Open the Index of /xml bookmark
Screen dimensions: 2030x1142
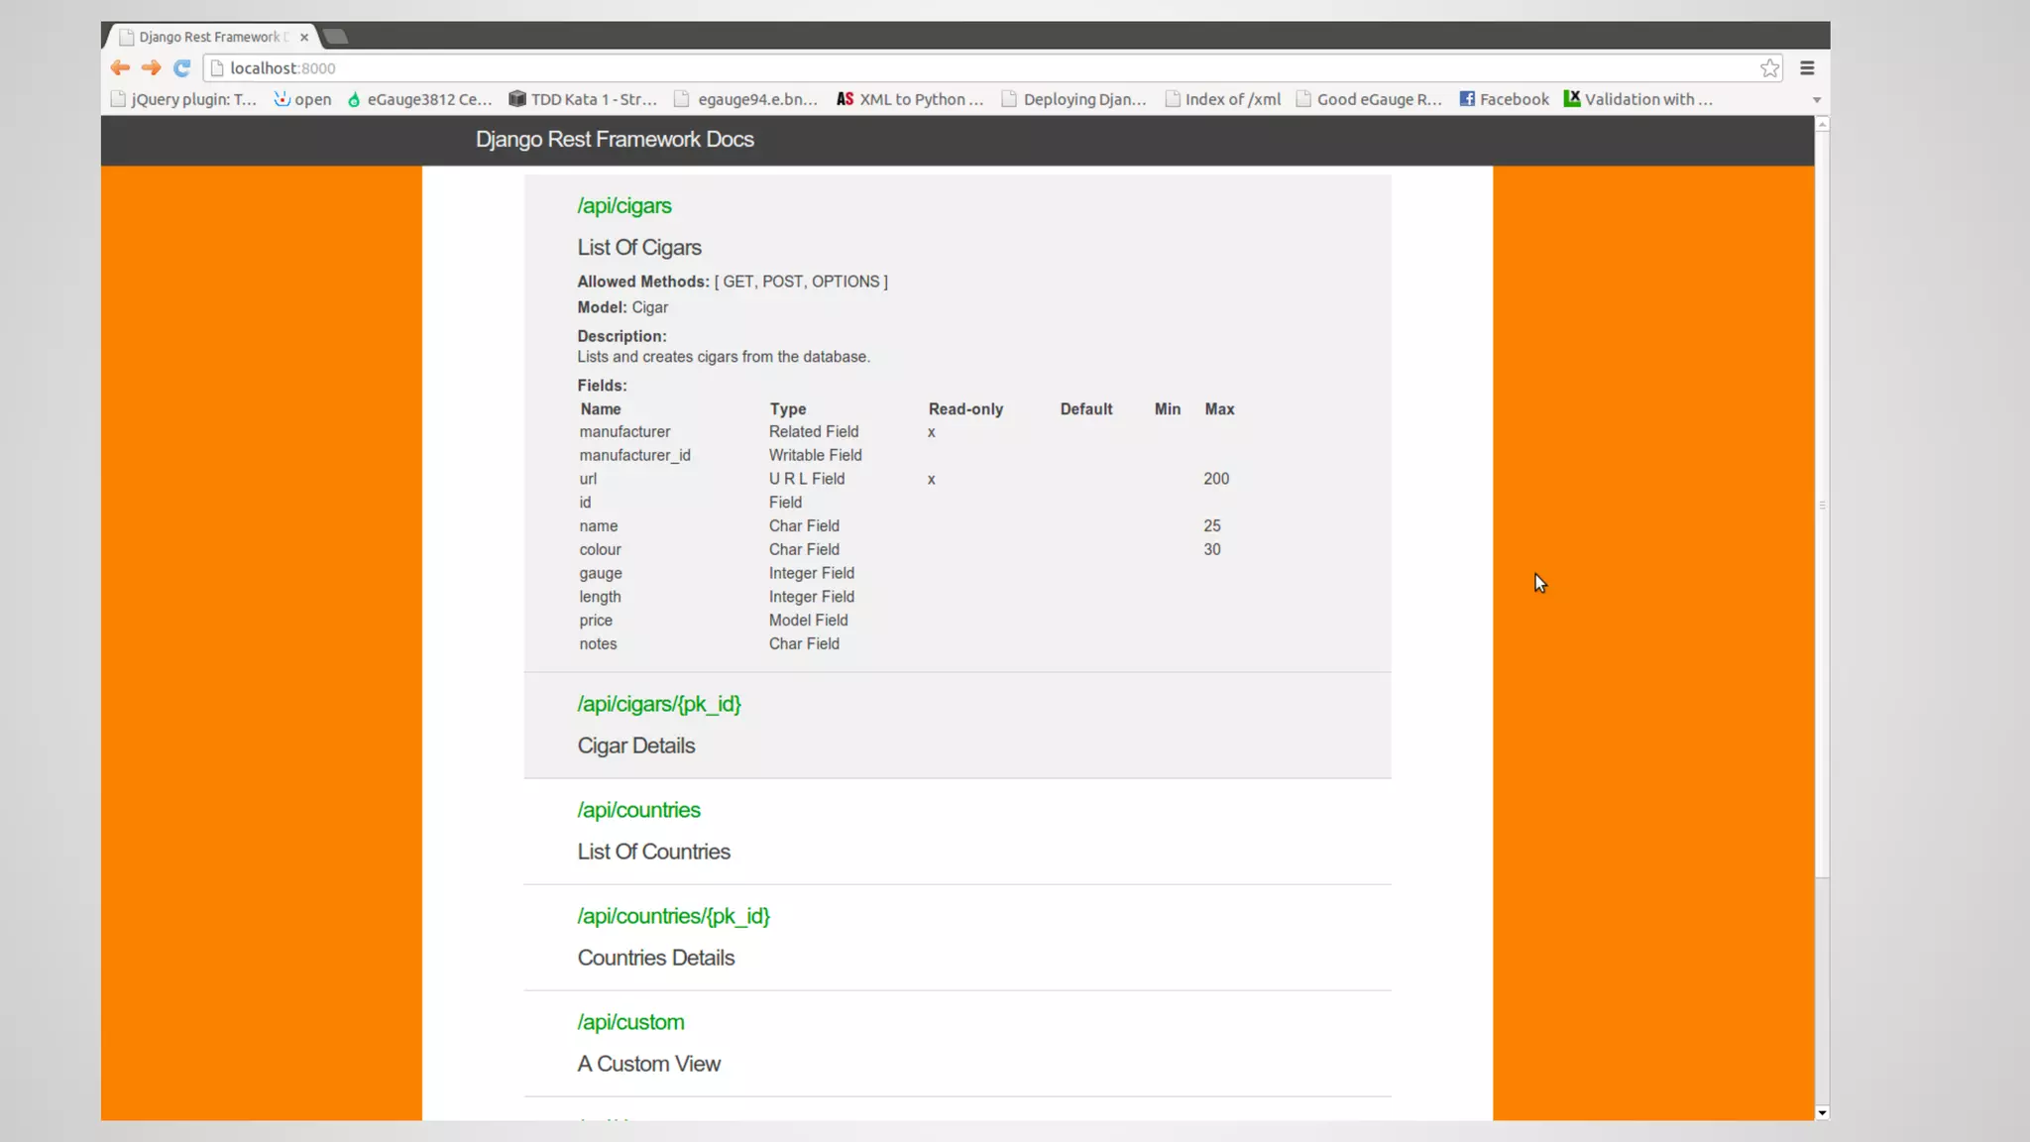click(1223, 99)
